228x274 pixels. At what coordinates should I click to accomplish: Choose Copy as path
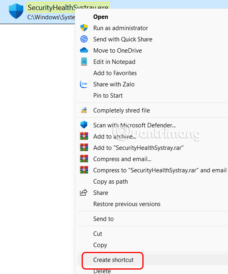tap(111, 182)
